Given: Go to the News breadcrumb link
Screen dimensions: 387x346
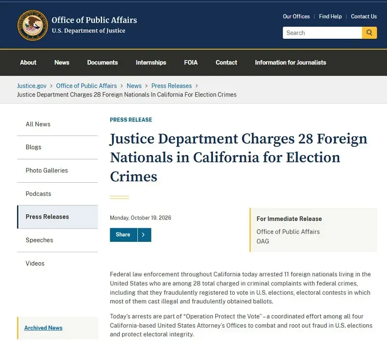Looking at the screenshot, I should (134, 86).
